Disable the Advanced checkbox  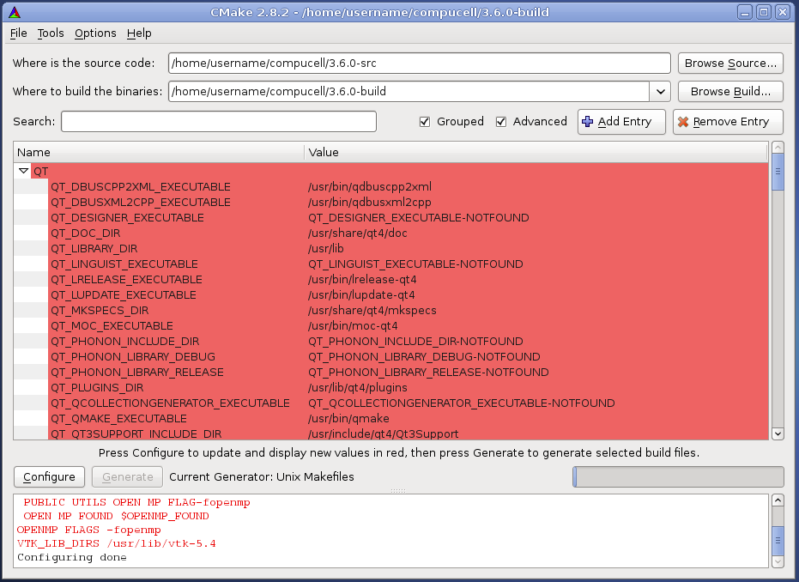pos(501,122)
